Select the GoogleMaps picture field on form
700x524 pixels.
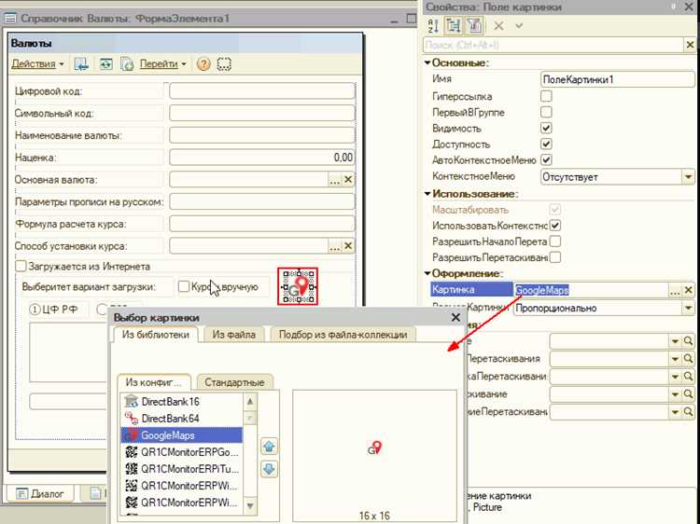pos(298,286)
